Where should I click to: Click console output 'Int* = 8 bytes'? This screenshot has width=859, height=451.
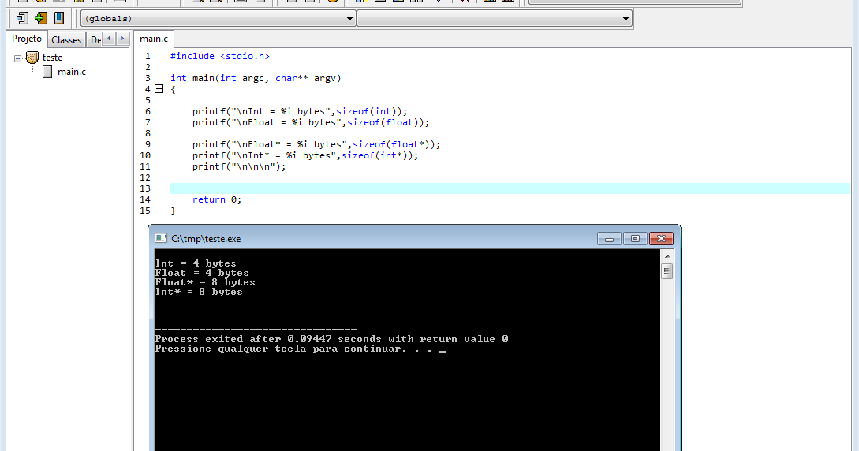point(199,292)
